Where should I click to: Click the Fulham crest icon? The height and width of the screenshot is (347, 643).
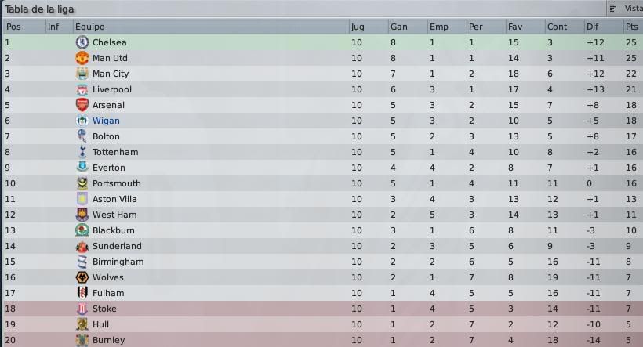(82, 293)
